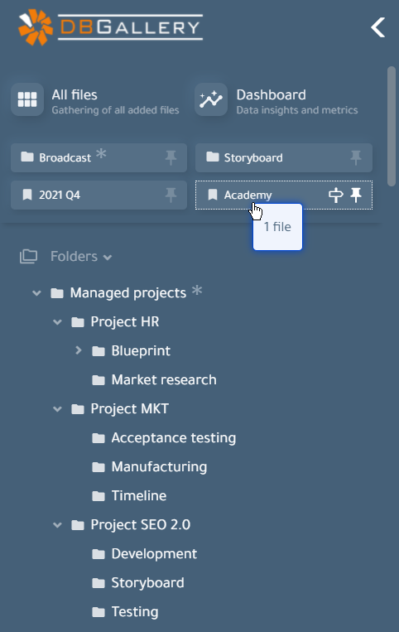Click the Folders stack icon
Screen dimensions: 399x632
(x=29, y=256)
